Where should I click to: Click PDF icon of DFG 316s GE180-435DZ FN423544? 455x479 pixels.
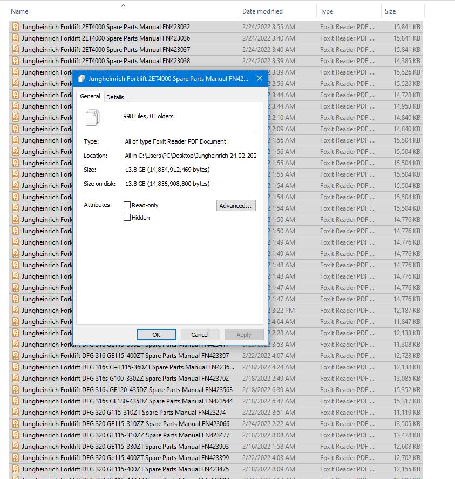pyautogui.click(x=16, y=401)
